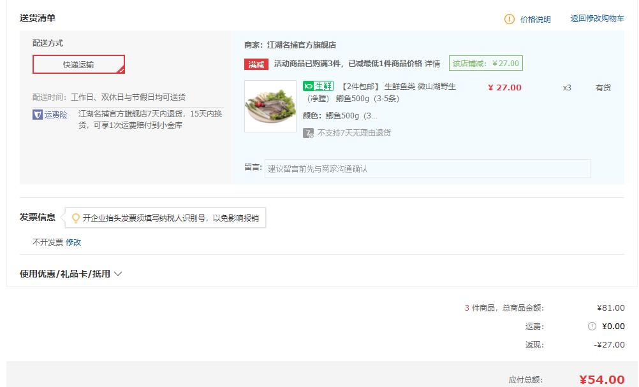Click cashback value -¥27.00
Image resolution: width=639 pixels, height=387 pixels.
[x=609, y=345]
